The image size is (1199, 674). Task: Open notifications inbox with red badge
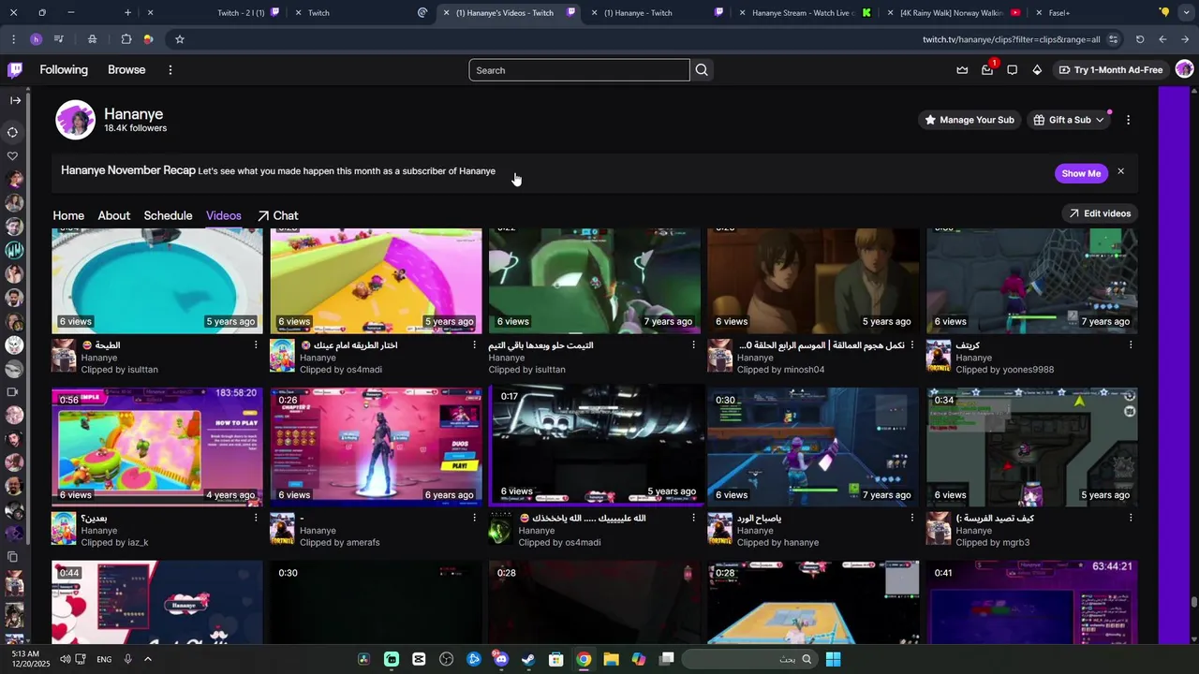pos(987,70)
